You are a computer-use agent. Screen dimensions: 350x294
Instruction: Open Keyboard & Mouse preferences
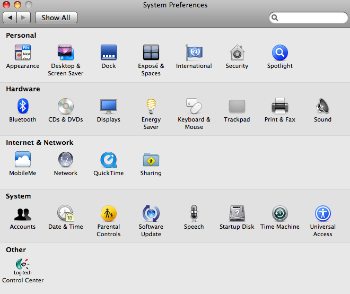[x=194, y=106]
